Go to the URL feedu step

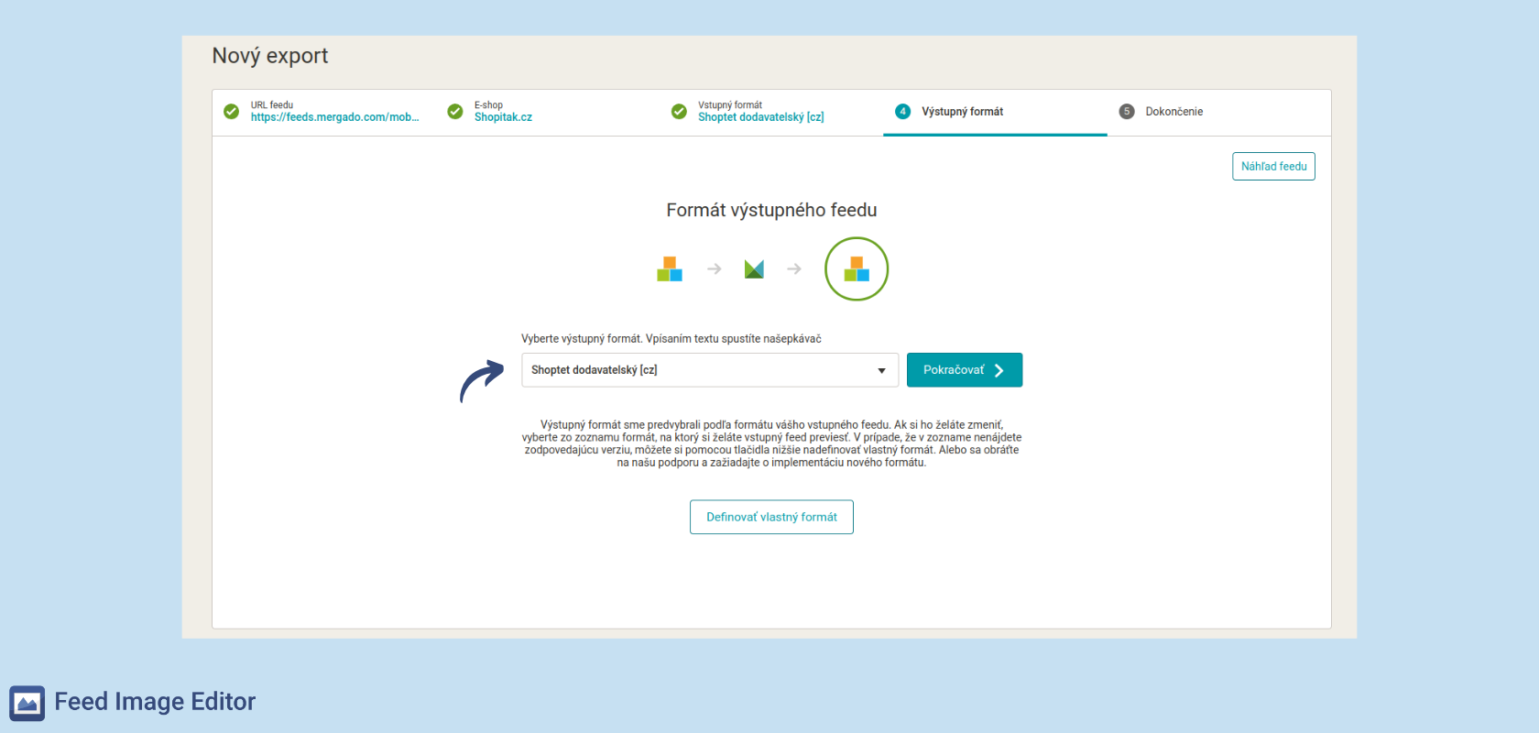pos(324,113)
